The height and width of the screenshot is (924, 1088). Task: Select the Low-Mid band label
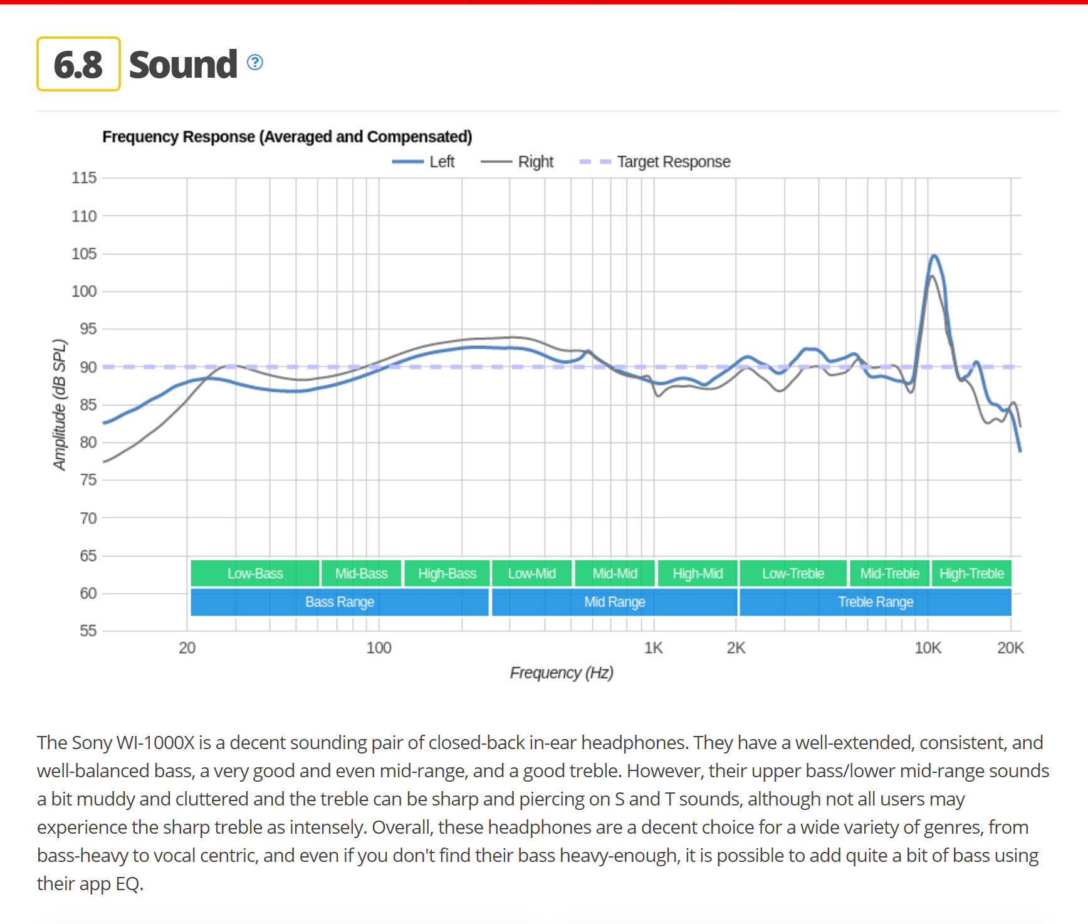coord(531,573)
